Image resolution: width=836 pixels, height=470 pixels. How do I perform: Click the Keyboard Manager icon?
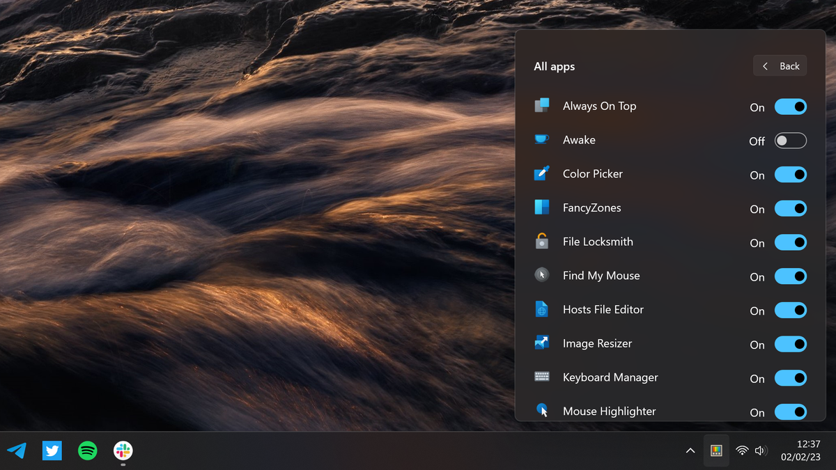tap(542, 377)
